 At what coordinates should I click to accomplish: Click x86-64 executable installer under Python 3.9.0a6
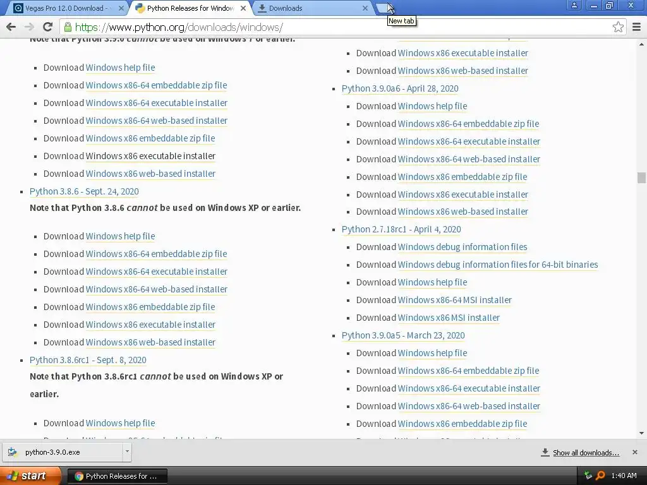click(x=469, y=142)
